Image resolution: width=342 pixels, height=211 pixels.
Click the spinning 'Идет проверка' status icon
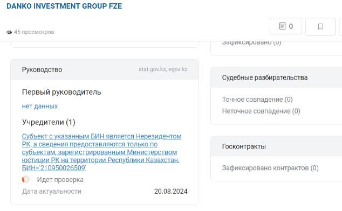(25, 179)
